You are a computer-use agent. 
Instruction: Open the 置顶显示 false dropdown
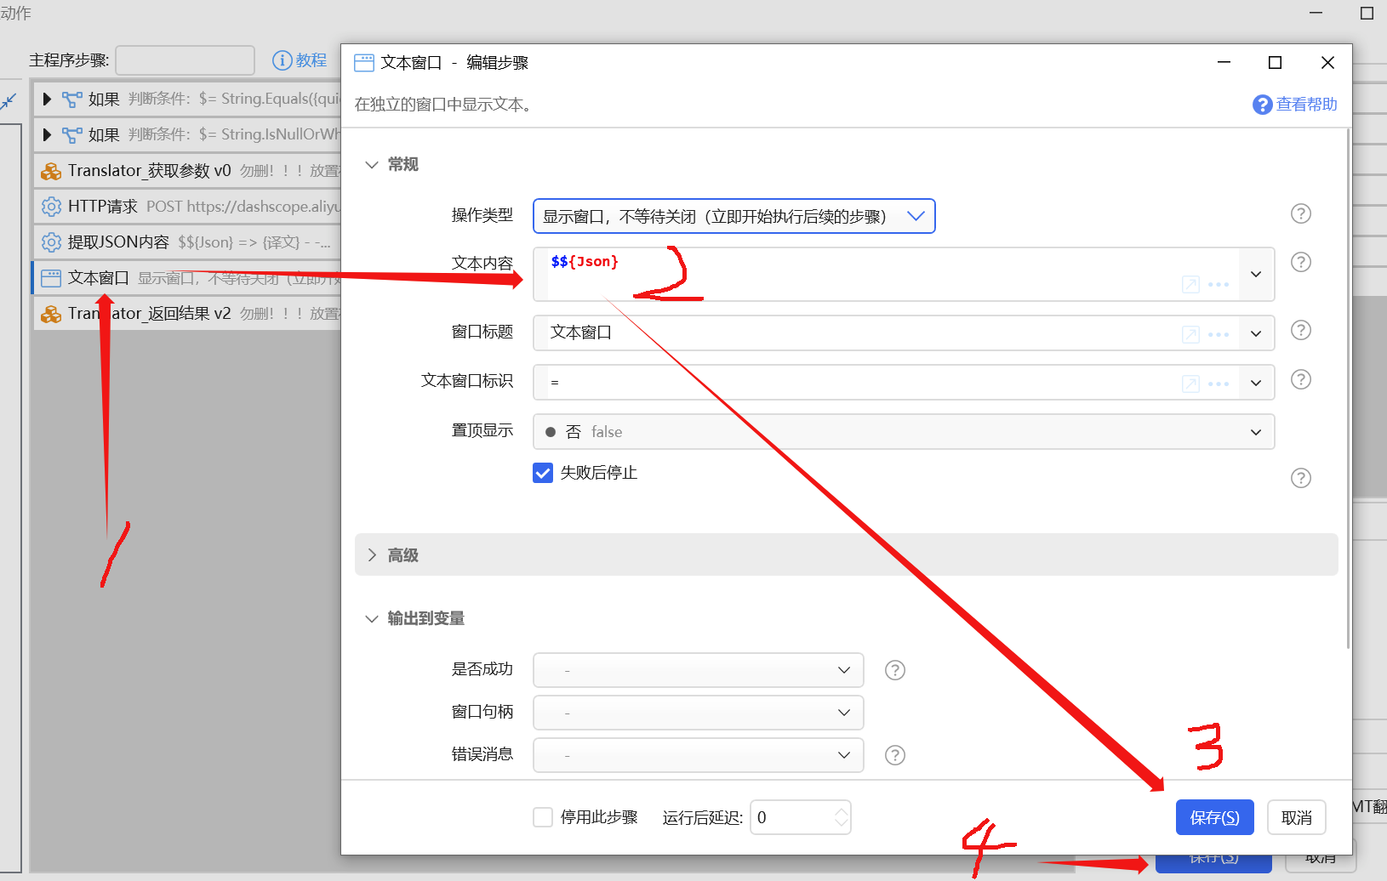pos(903,432)
